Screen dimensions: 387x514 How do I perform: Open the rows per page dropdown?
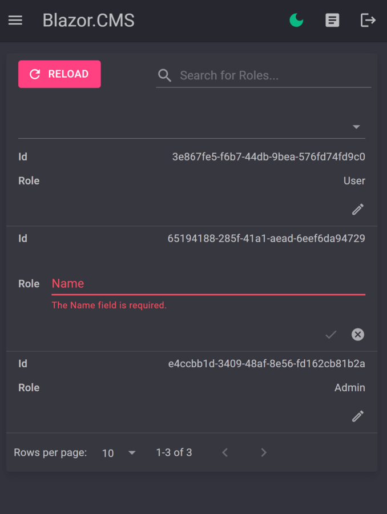pos(132,453)
